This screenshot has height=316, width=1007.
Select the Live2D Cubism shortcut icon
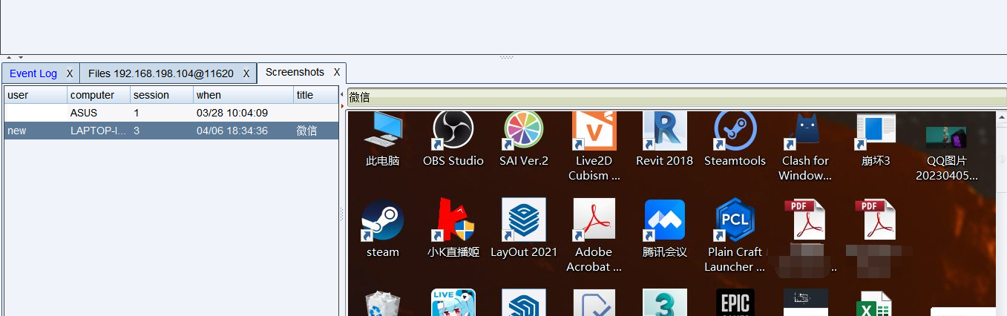click(594, 131)
